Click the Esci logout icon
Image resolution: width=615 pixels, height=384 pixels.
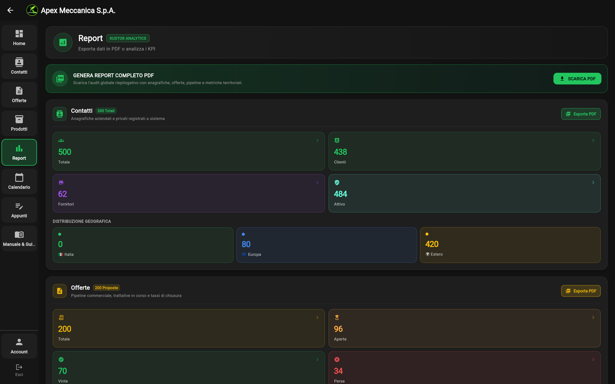pos(19,367)
